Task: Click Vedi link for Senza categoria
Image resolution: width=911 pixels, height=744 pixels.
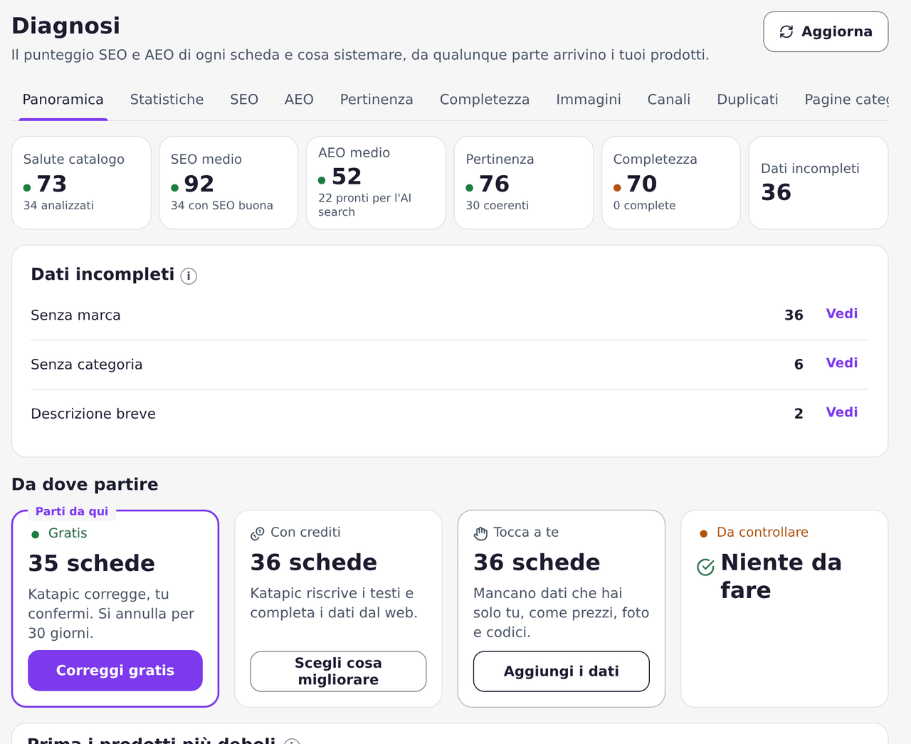Action: point(842,363)
